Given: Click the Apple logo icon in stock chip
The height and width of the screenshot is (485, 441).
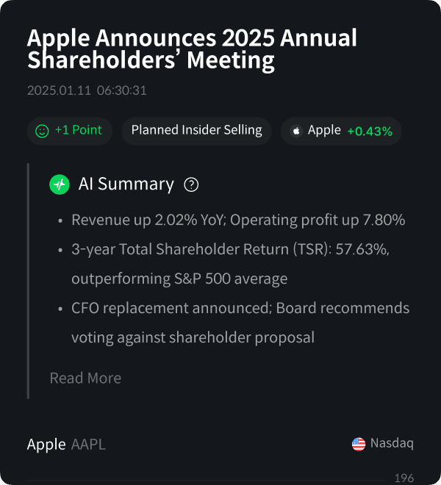Looking at the screenshot, I should (x=297, y=131).
